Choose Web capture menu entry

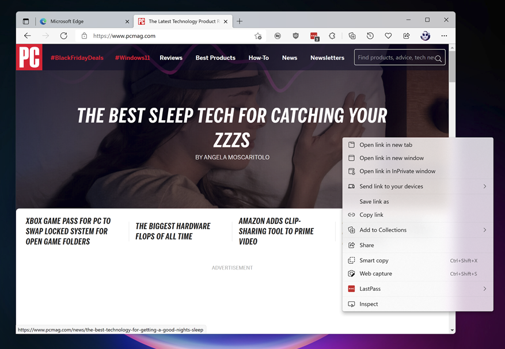(x=417, y=274)
